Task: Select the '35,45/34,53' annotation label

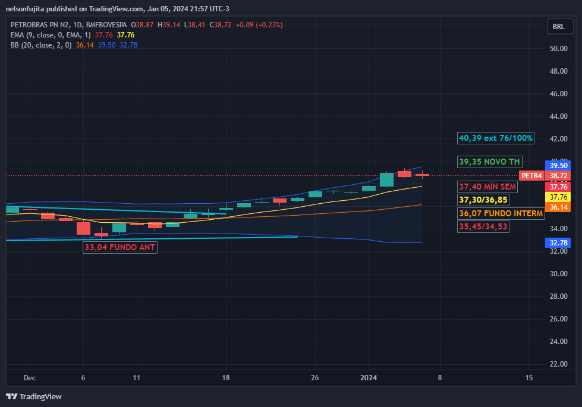Action: pyautogui.click(x=483, y=226)
